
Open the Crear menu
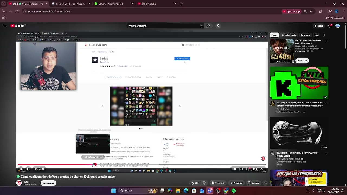pos(319,26)
